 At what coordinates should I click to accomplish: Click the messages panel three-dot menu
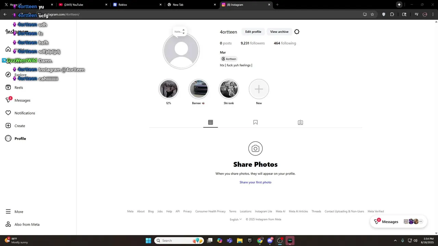[x=421, y=222]
